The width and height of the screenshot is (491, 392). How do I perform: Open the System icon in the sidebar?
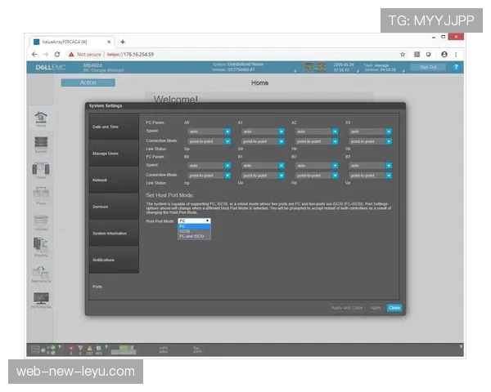pyautogui.click(x=41, y=145)
